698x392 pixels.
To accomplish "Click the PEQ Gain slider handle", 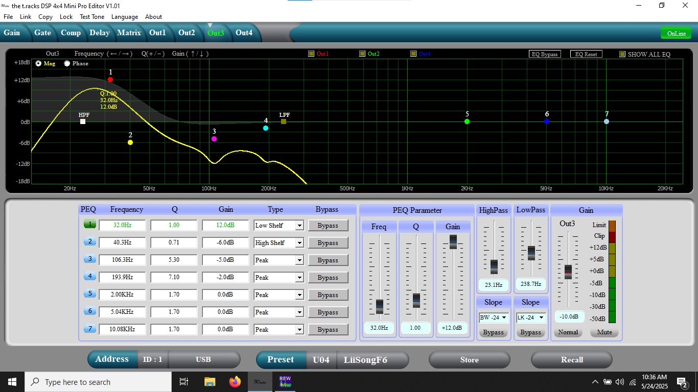I will (x=453, y=242).
